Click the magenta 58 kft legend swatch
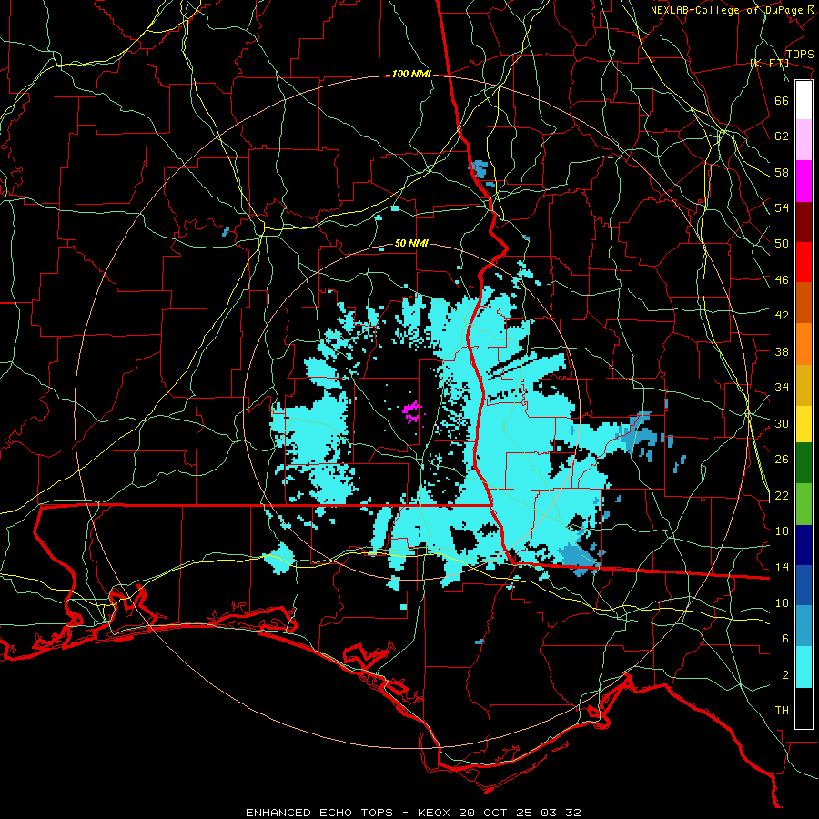The image size is (819, 819). (x=804, y=181)
